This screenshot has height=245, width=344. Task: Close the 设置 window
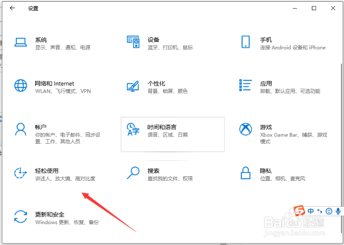pos(333,8)
